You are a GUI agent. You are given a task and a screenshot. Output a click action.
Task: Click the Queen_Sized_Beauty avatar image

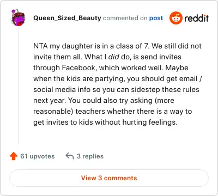coord(18,17)
